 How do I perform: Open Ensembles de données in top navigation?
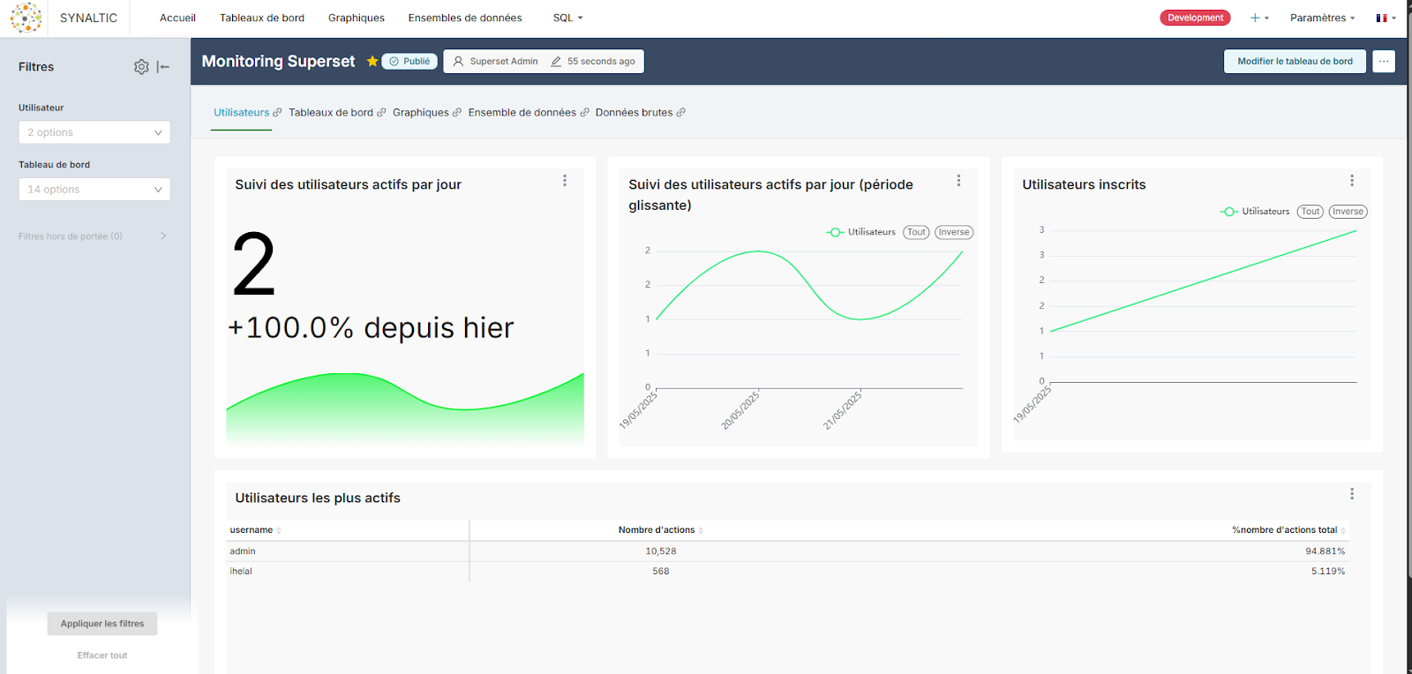pos(465,18)
